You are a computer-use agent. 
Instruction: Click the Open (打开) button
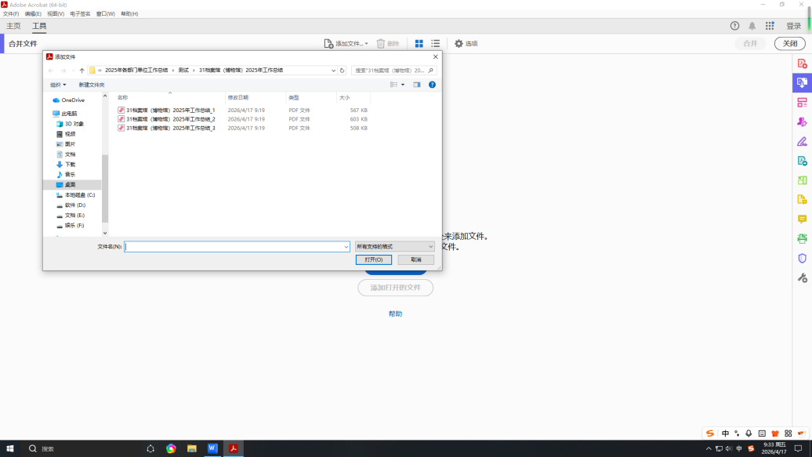pos(373,259)
